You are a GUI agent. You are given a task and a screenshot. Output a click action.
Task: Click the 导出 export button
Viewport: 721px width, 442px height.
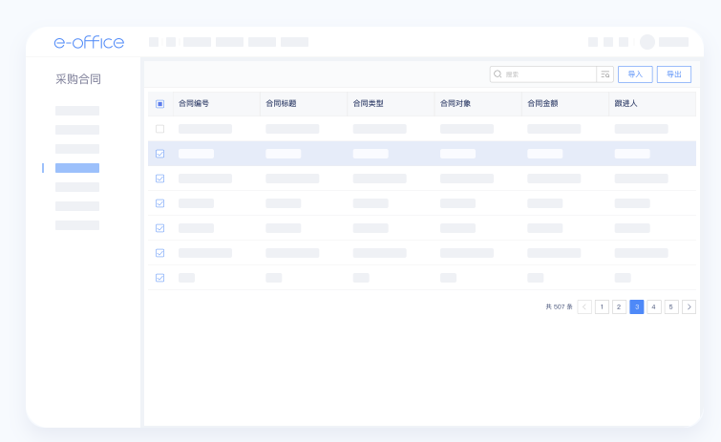pos(674,74)
